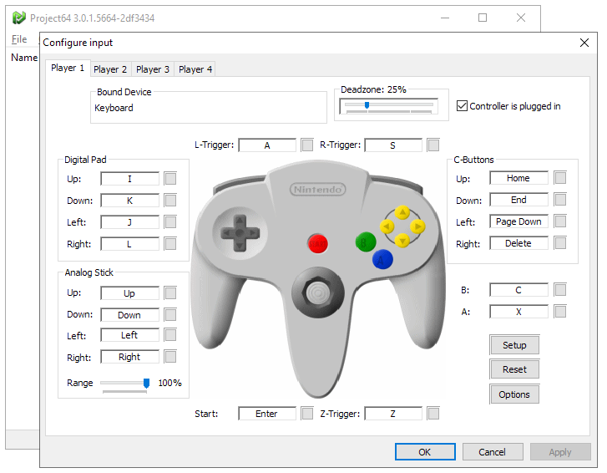
Task: Click the Project64 logo icon in title bar
Action: [18, 18]
